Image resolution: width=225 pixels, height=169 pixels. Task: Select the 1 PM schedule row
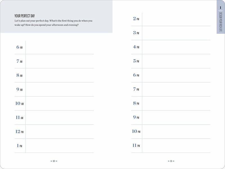click(60, 146)
